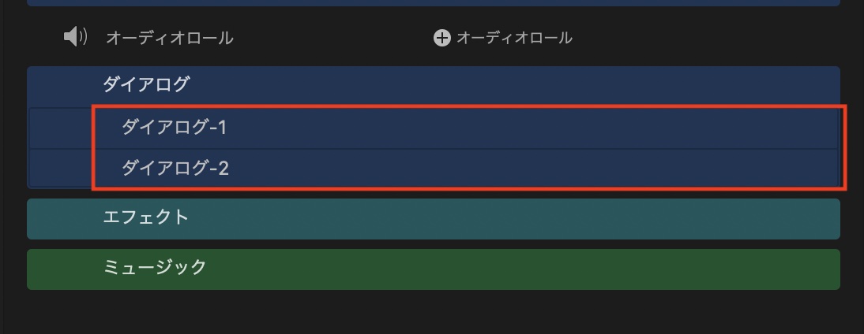
Task: Click the indented left edge of ダイアログ-1 row
Action: (61, 128)
